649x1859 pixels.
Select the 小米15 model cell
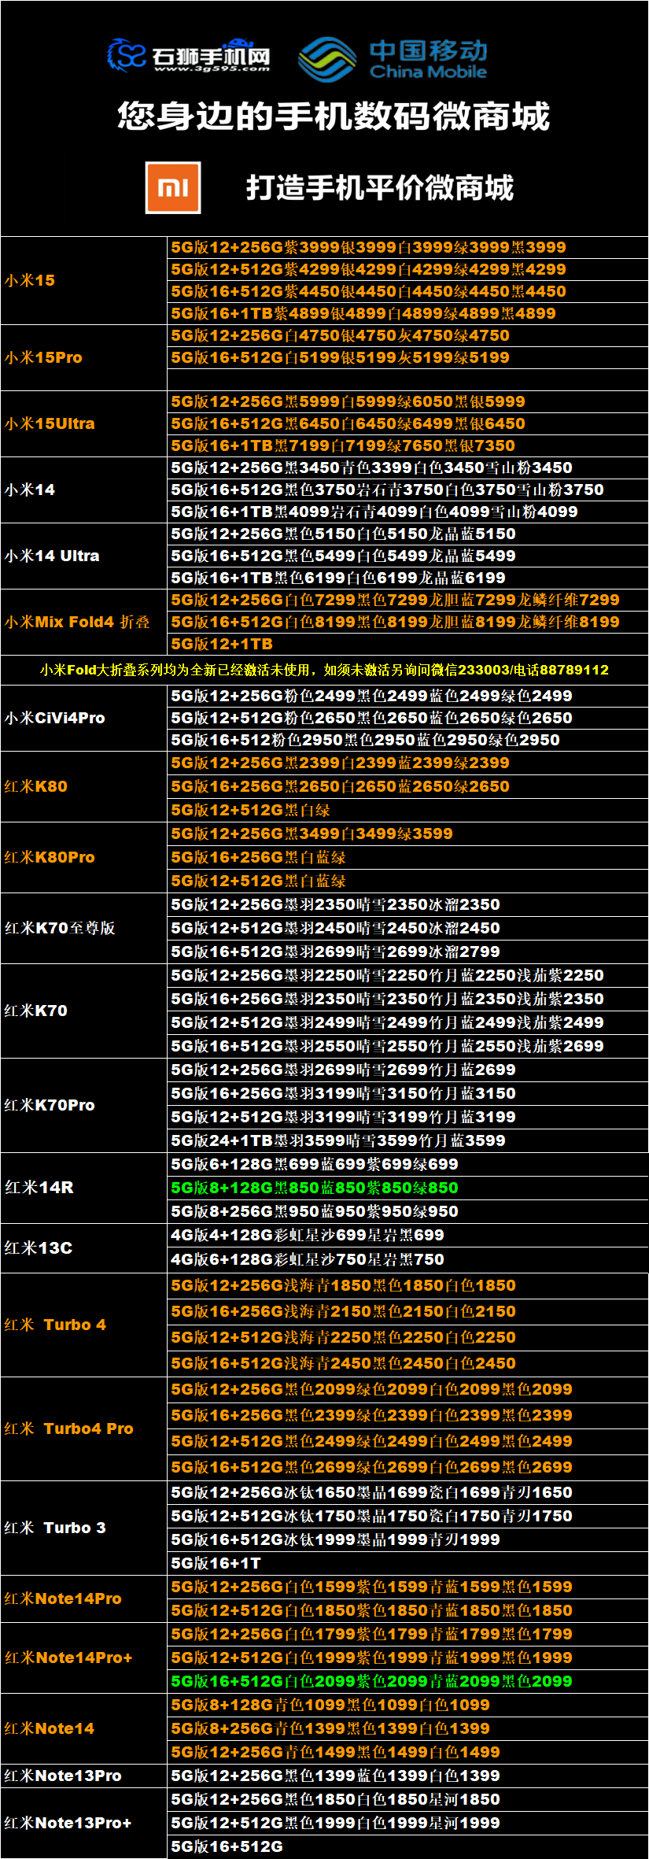(84, 280)
